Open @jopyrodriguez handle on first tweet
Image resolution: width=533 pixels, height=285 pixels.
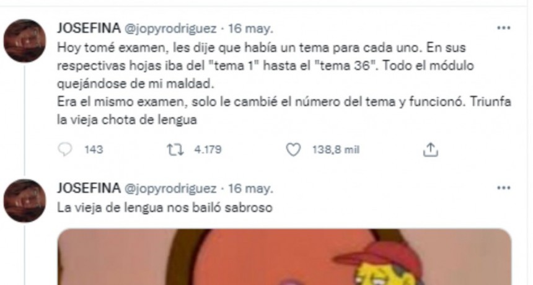coord(170,29)
